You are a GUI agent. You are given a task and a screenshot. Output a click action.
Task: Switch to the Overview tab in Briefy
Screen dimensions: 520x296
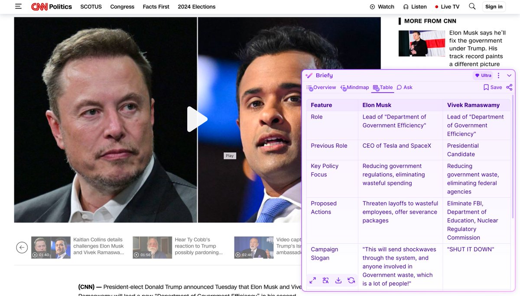(x=321, y=87)
